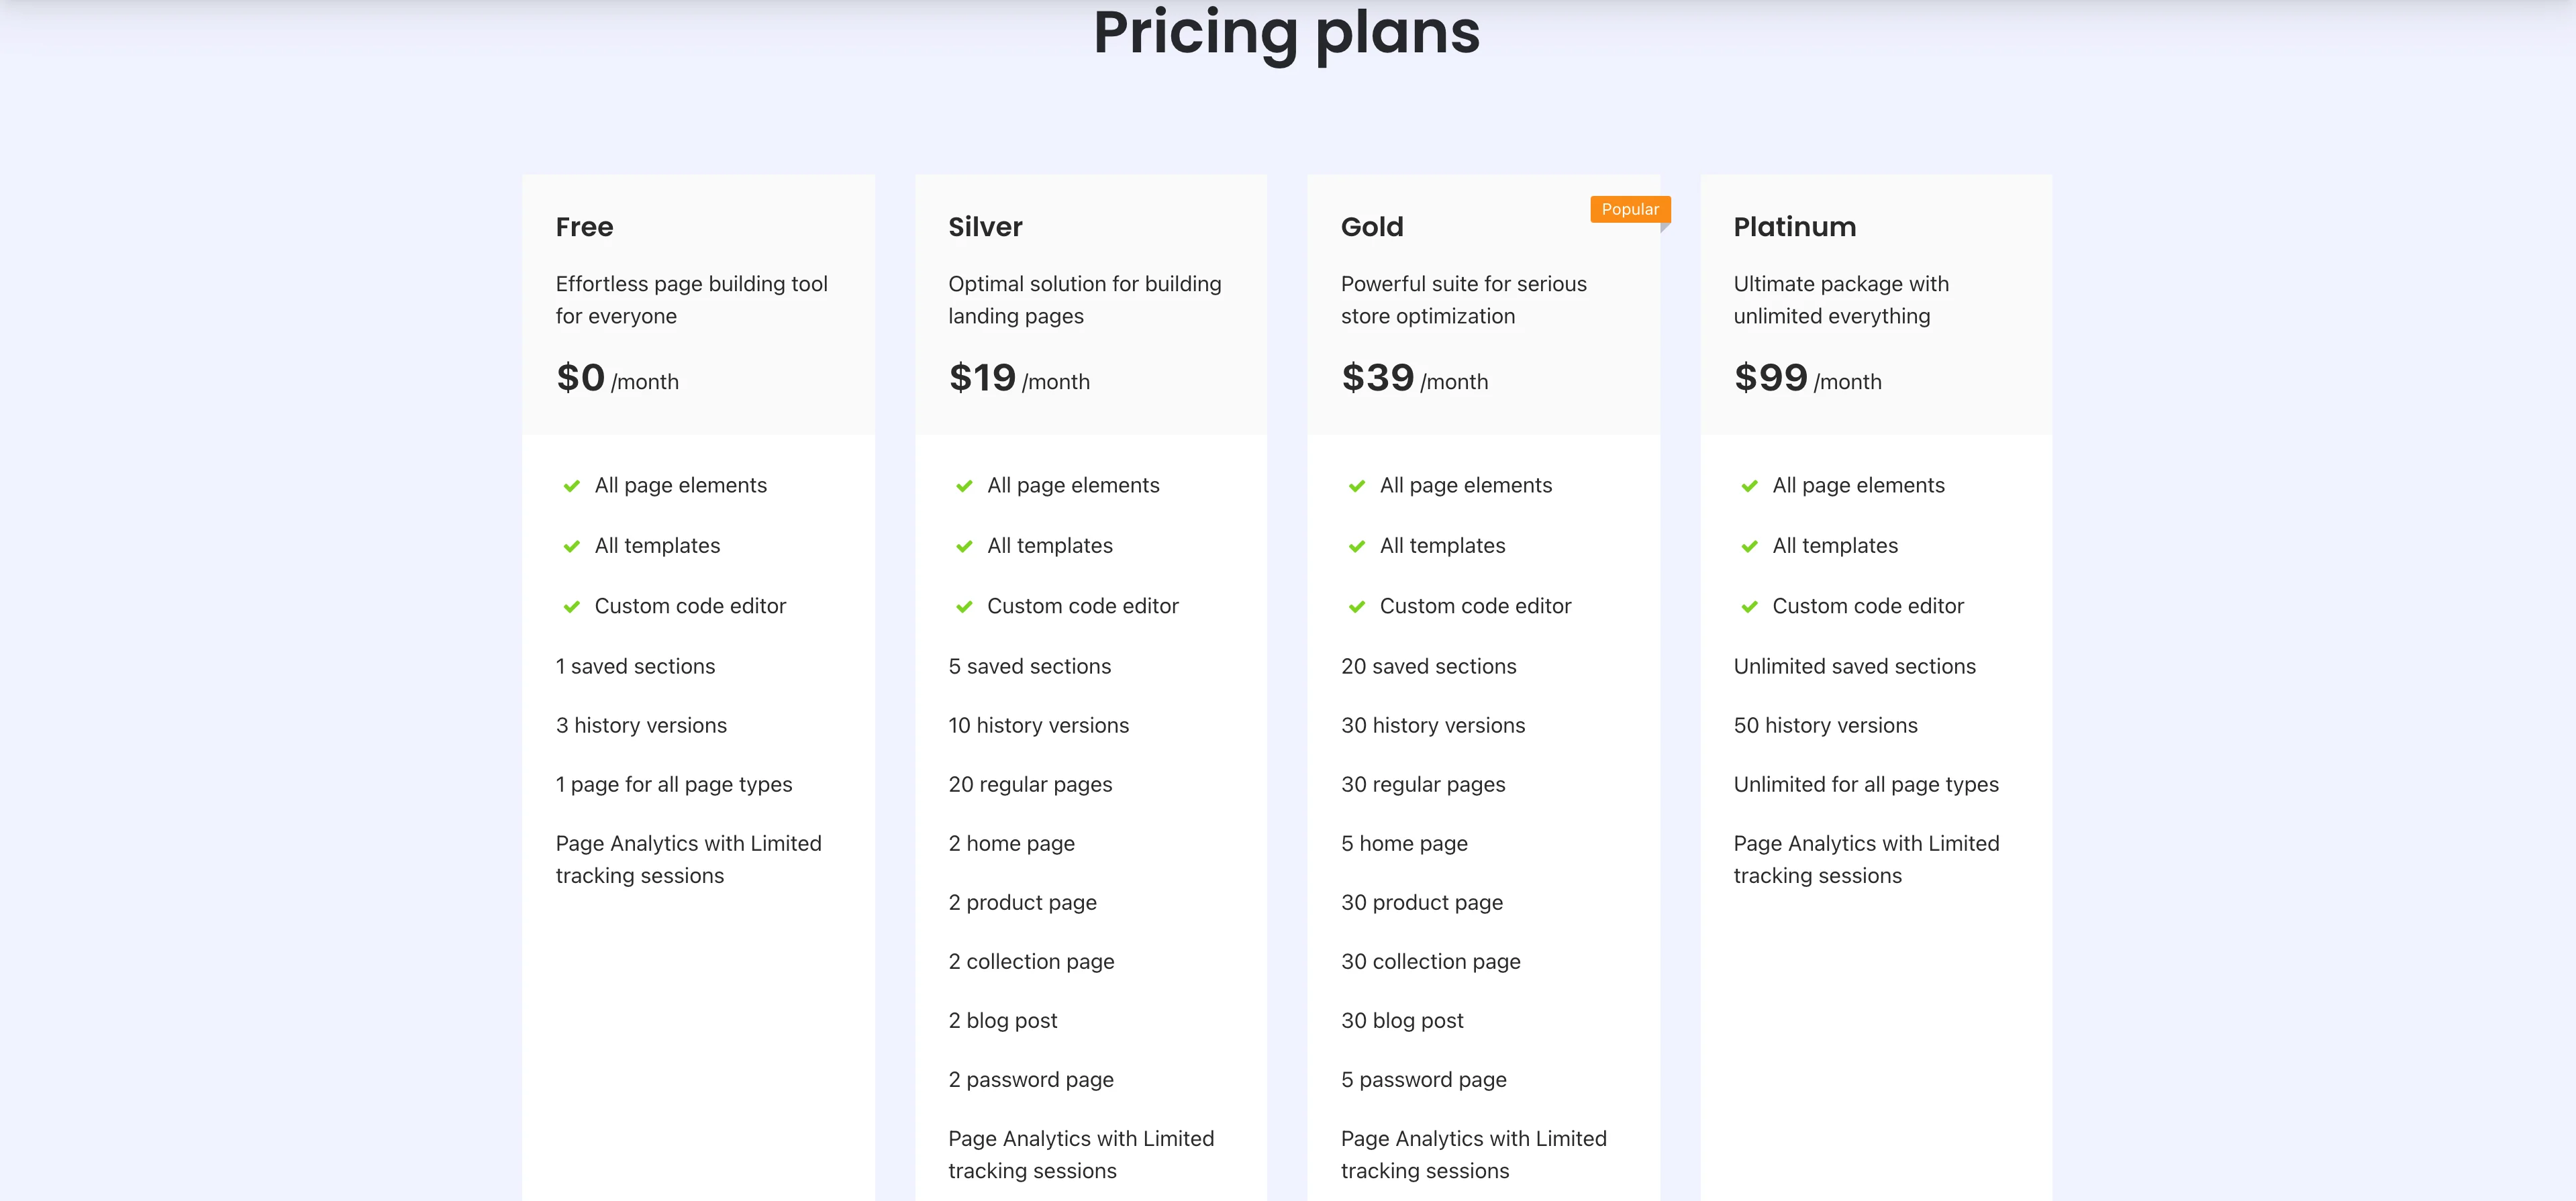The height and width of the screenshot is (1201, 2576).
Task: Click the checkmark next to Silver plan's All page elements
Action: pos(964,486)
